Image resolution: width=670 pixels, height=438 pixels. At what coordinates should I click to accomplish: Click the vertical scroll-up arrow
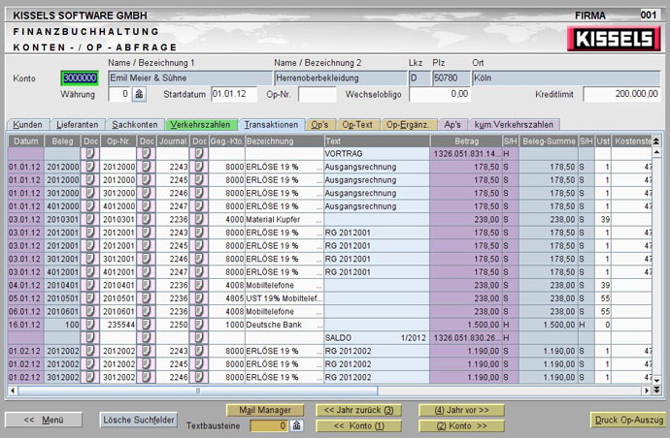click(x=656, y=152)
